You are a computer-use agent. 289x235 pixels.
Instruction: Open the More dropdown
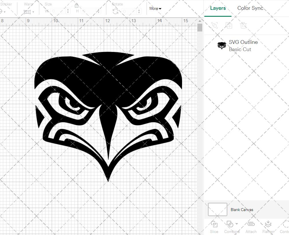pyautogui.click(x=155, y=9)
